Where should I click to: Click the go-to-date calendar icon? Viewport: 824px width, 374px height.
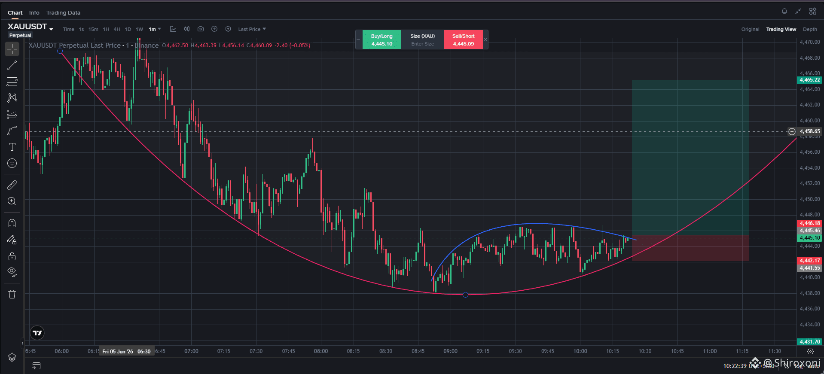tap(37, 366)
